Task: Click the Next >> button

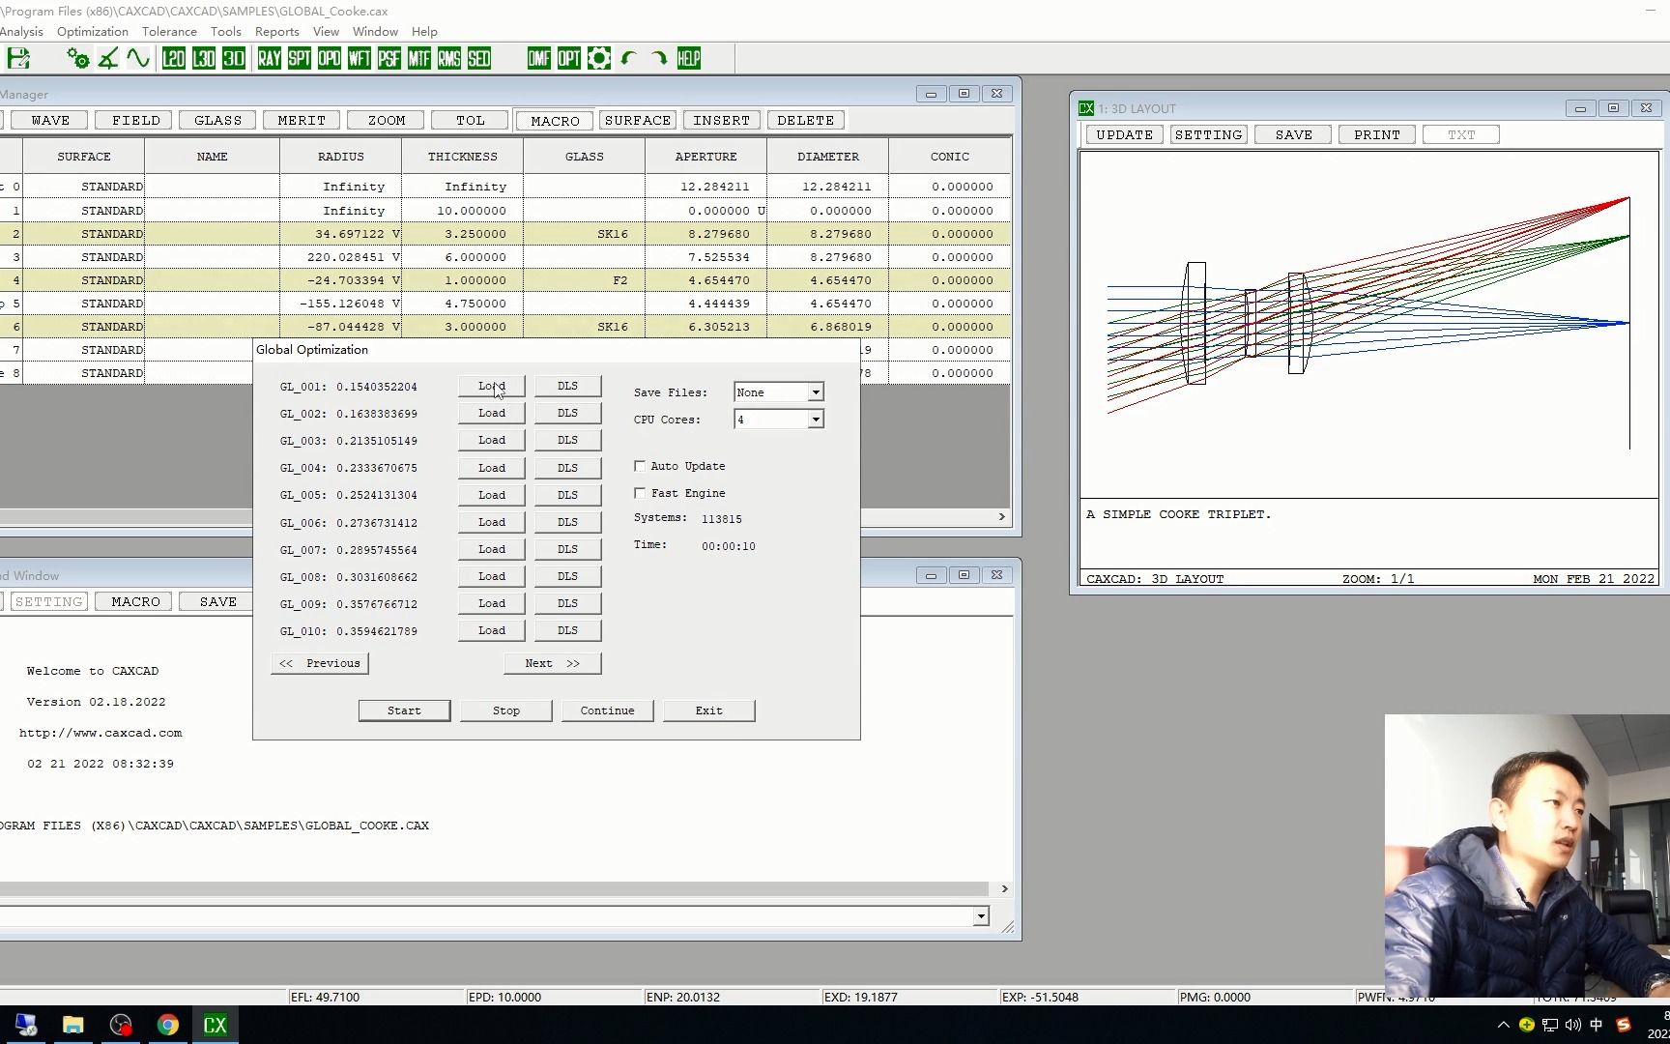Action: coord(553,663)
